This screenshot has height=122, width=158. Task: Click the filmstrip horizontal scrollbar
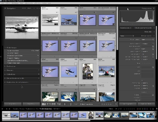pos(46,120)
